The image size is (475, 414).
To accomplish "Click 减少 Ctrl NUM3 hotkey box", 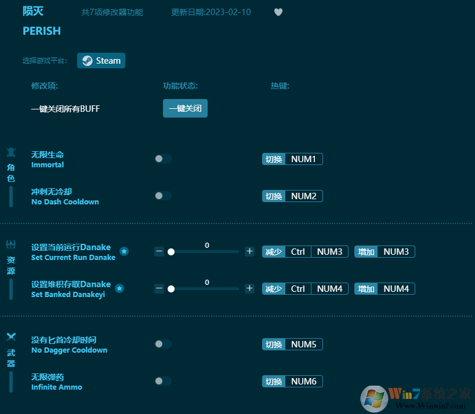I will tap(305, 252).
